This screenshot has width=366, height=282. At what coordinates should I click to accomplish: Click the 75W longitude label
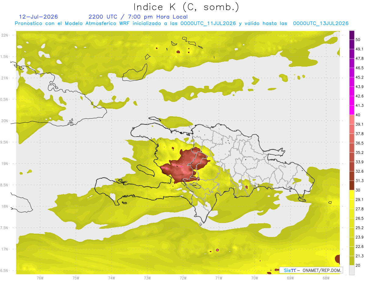pos(76,278)
